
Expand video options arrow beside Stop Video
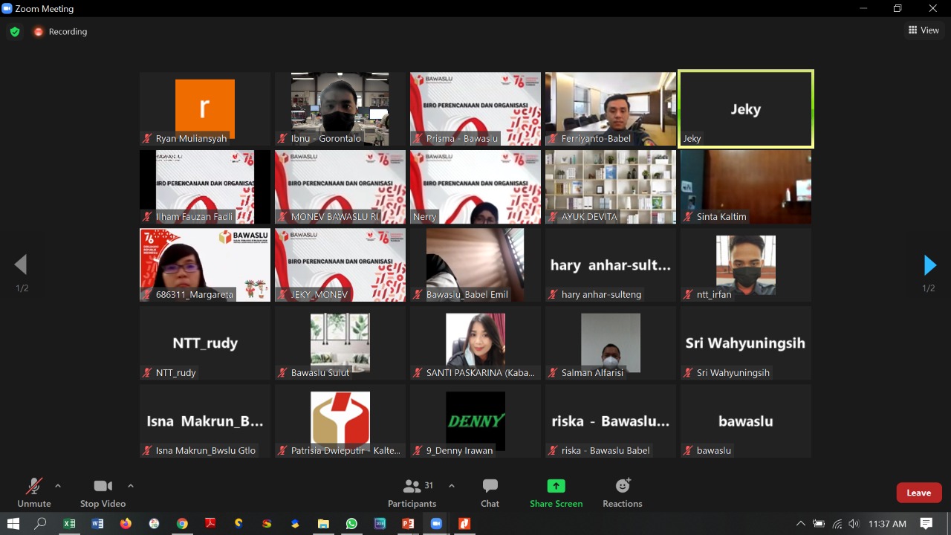tap(131, 486)
